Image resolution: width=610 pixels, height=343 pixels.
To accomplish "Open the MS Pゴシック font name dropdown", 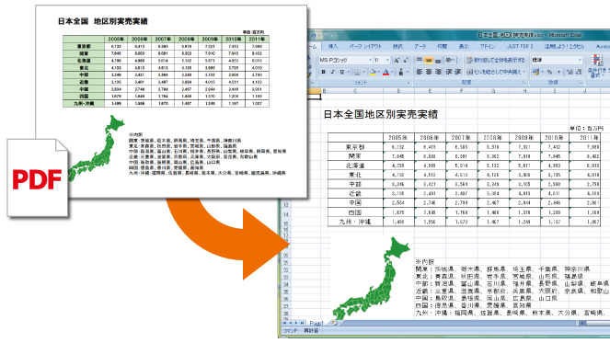I will pos(371,61).
